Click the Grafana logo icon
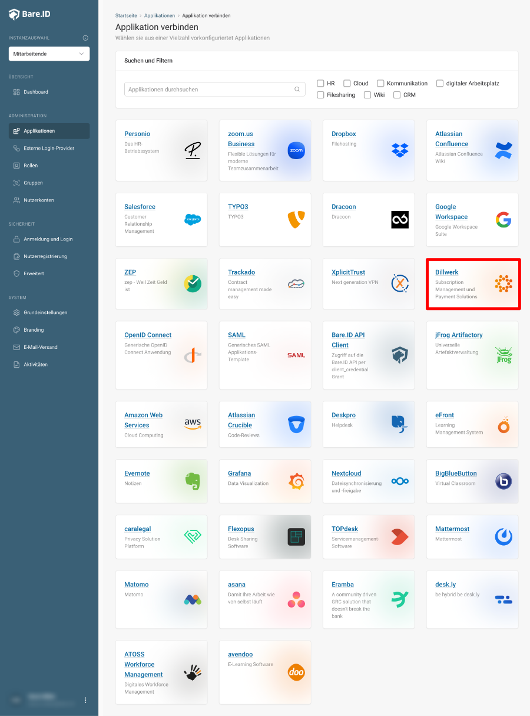Screen dimensions: 530x716 [296, 481]
